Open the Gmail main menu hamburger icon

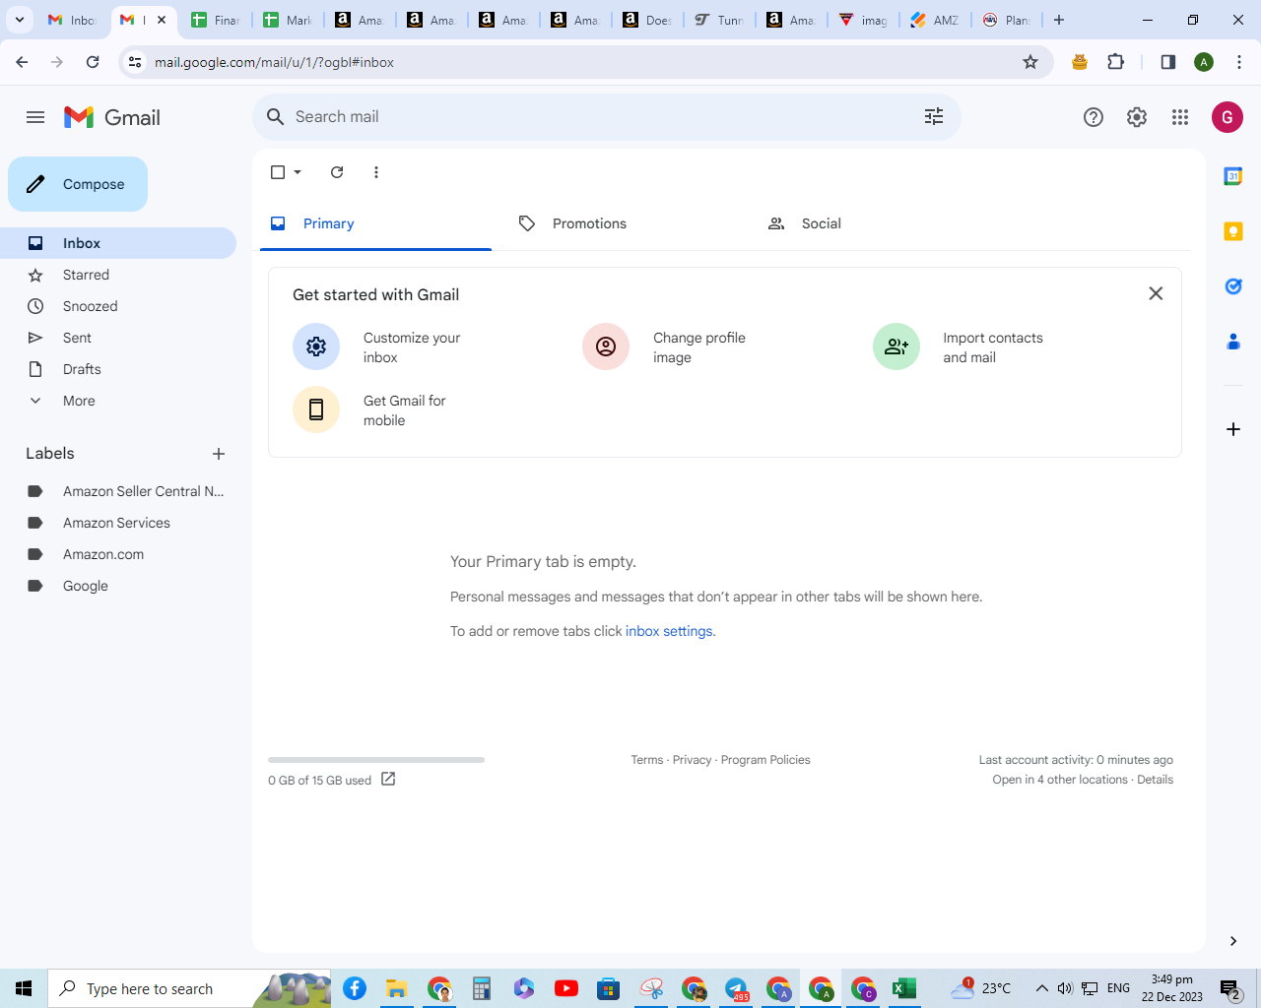point(35,117)
